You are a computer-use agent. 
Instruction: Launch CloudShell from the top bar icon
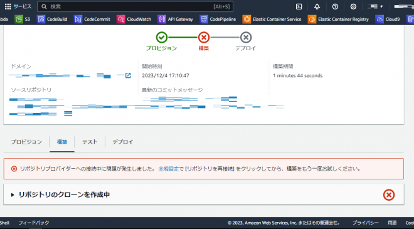(299, 7)
